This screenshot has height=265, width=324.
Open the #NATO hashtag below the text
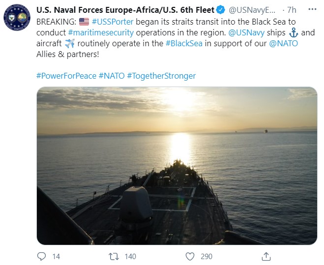pyautogui.click(x=111, y=76)
